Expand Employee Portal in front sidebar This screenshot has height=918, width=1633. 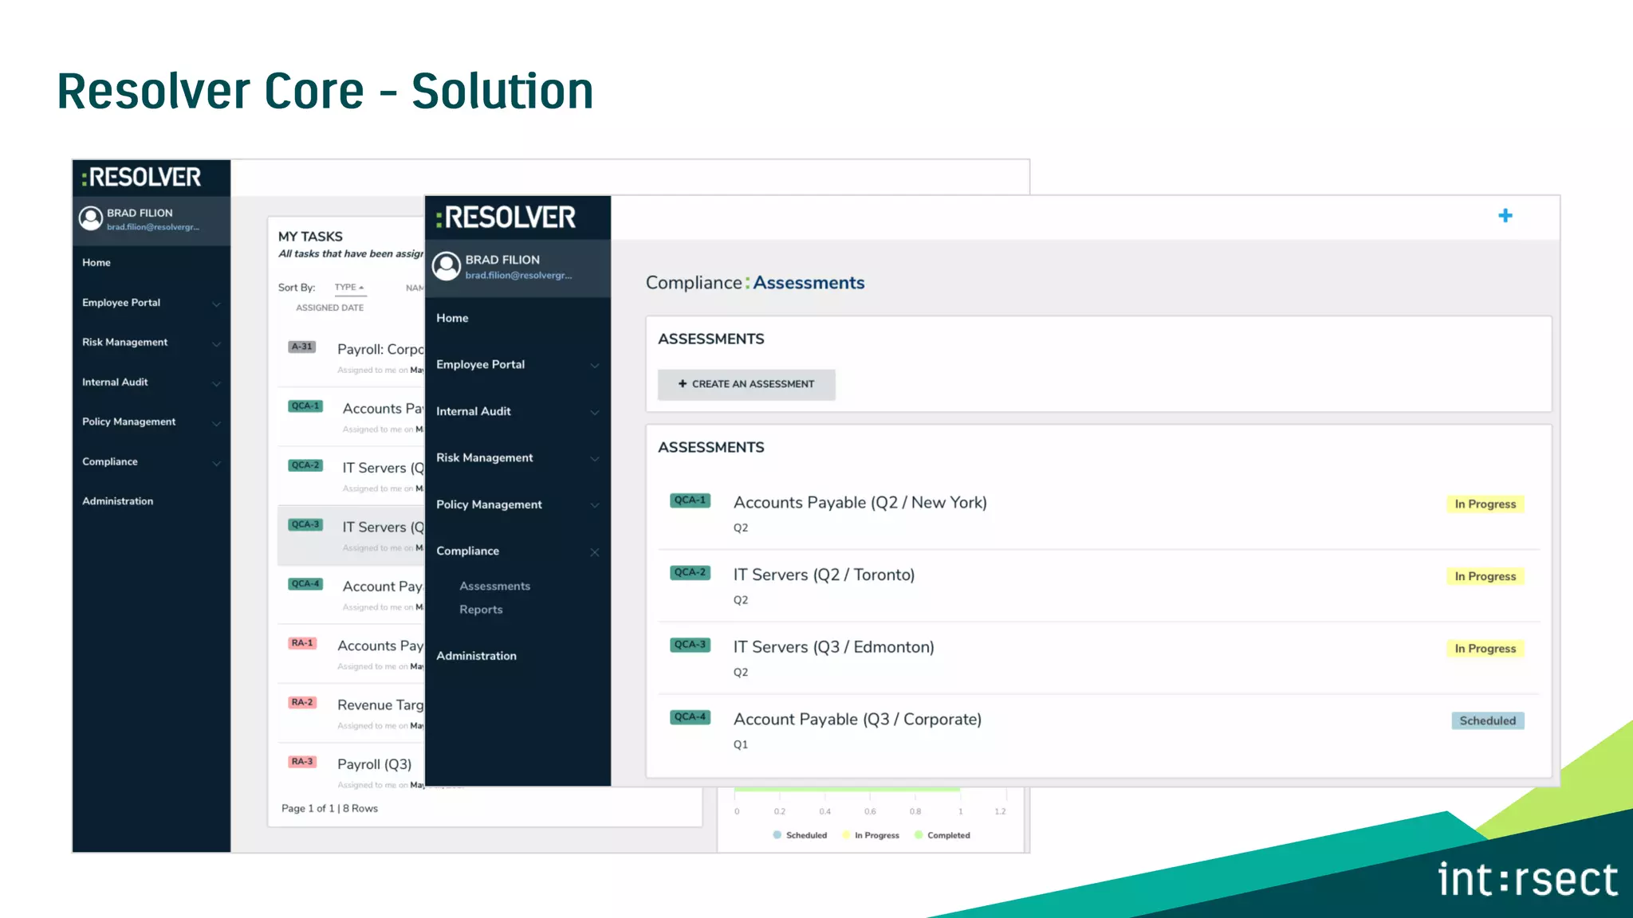click(594, 365)
